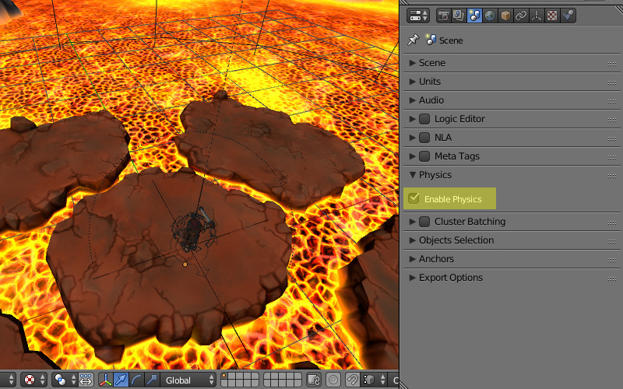Switch to the World properties tab
The width and height of the screenshot is (623, 389).
point(490,15)
